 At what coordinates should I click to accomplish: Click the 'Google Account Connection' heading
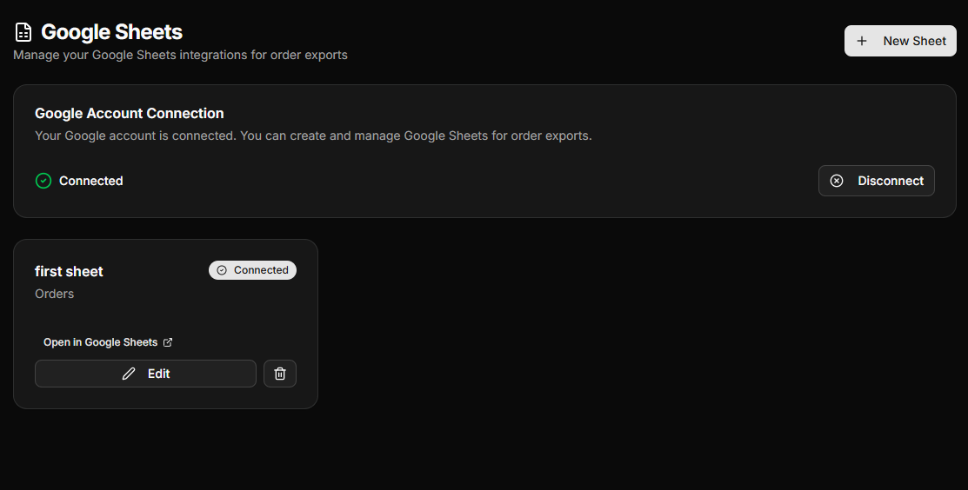129,114
